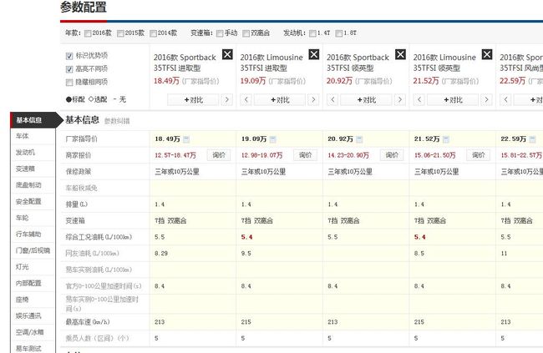This screenshot has width=543, height=353.
Task: Click 询价 for 14.23-20.90万 offer
Action: [392, 155]
